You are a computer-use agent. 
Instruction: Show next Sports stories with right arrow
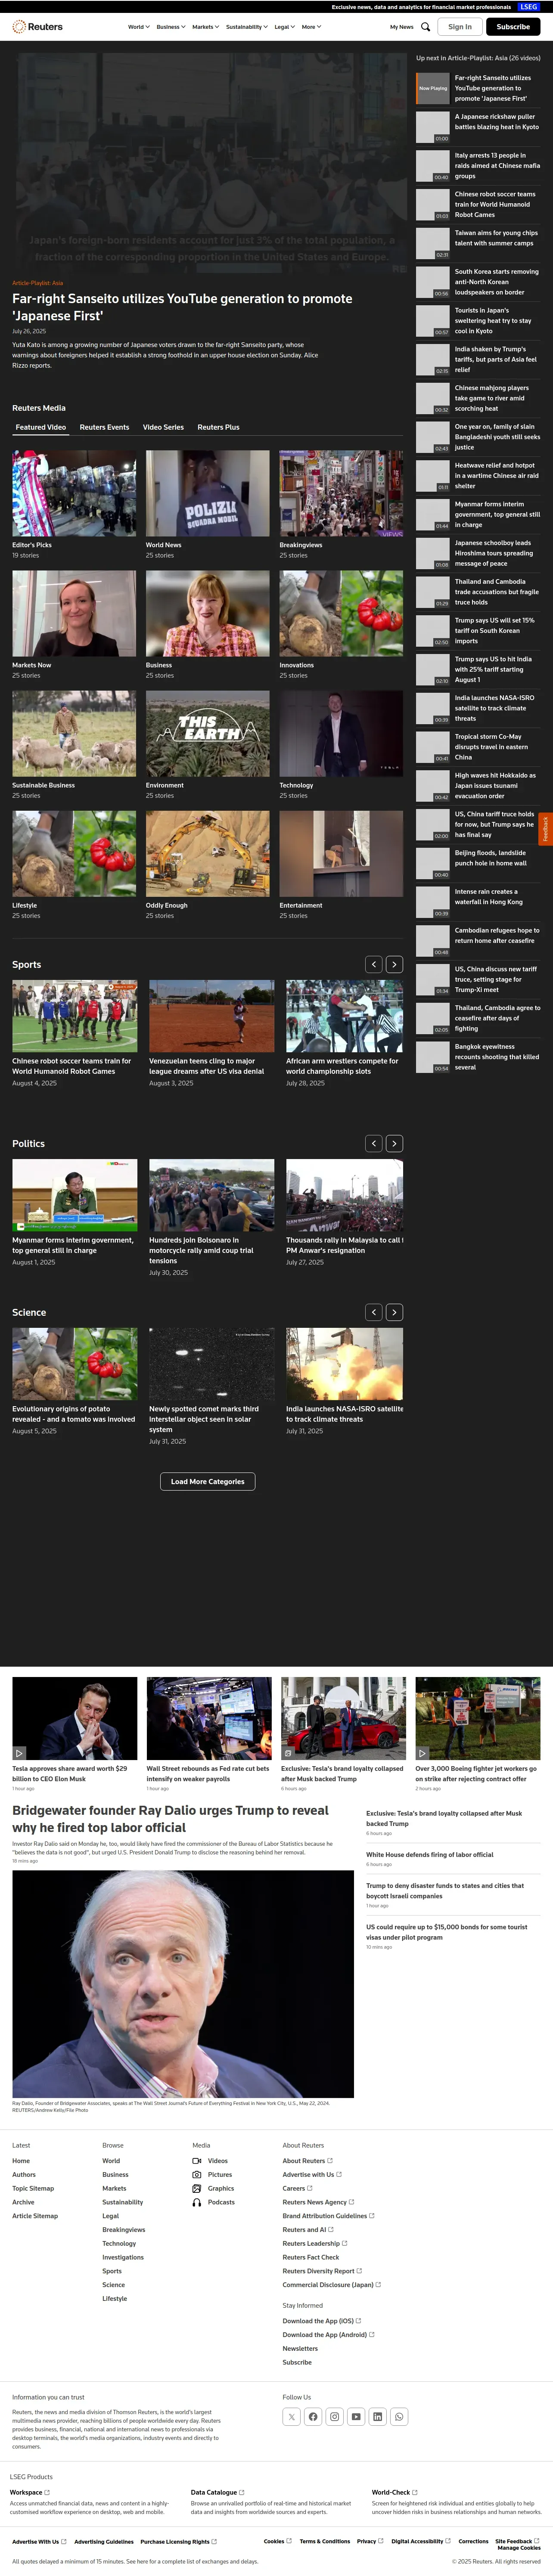click(x=394, y=964)
